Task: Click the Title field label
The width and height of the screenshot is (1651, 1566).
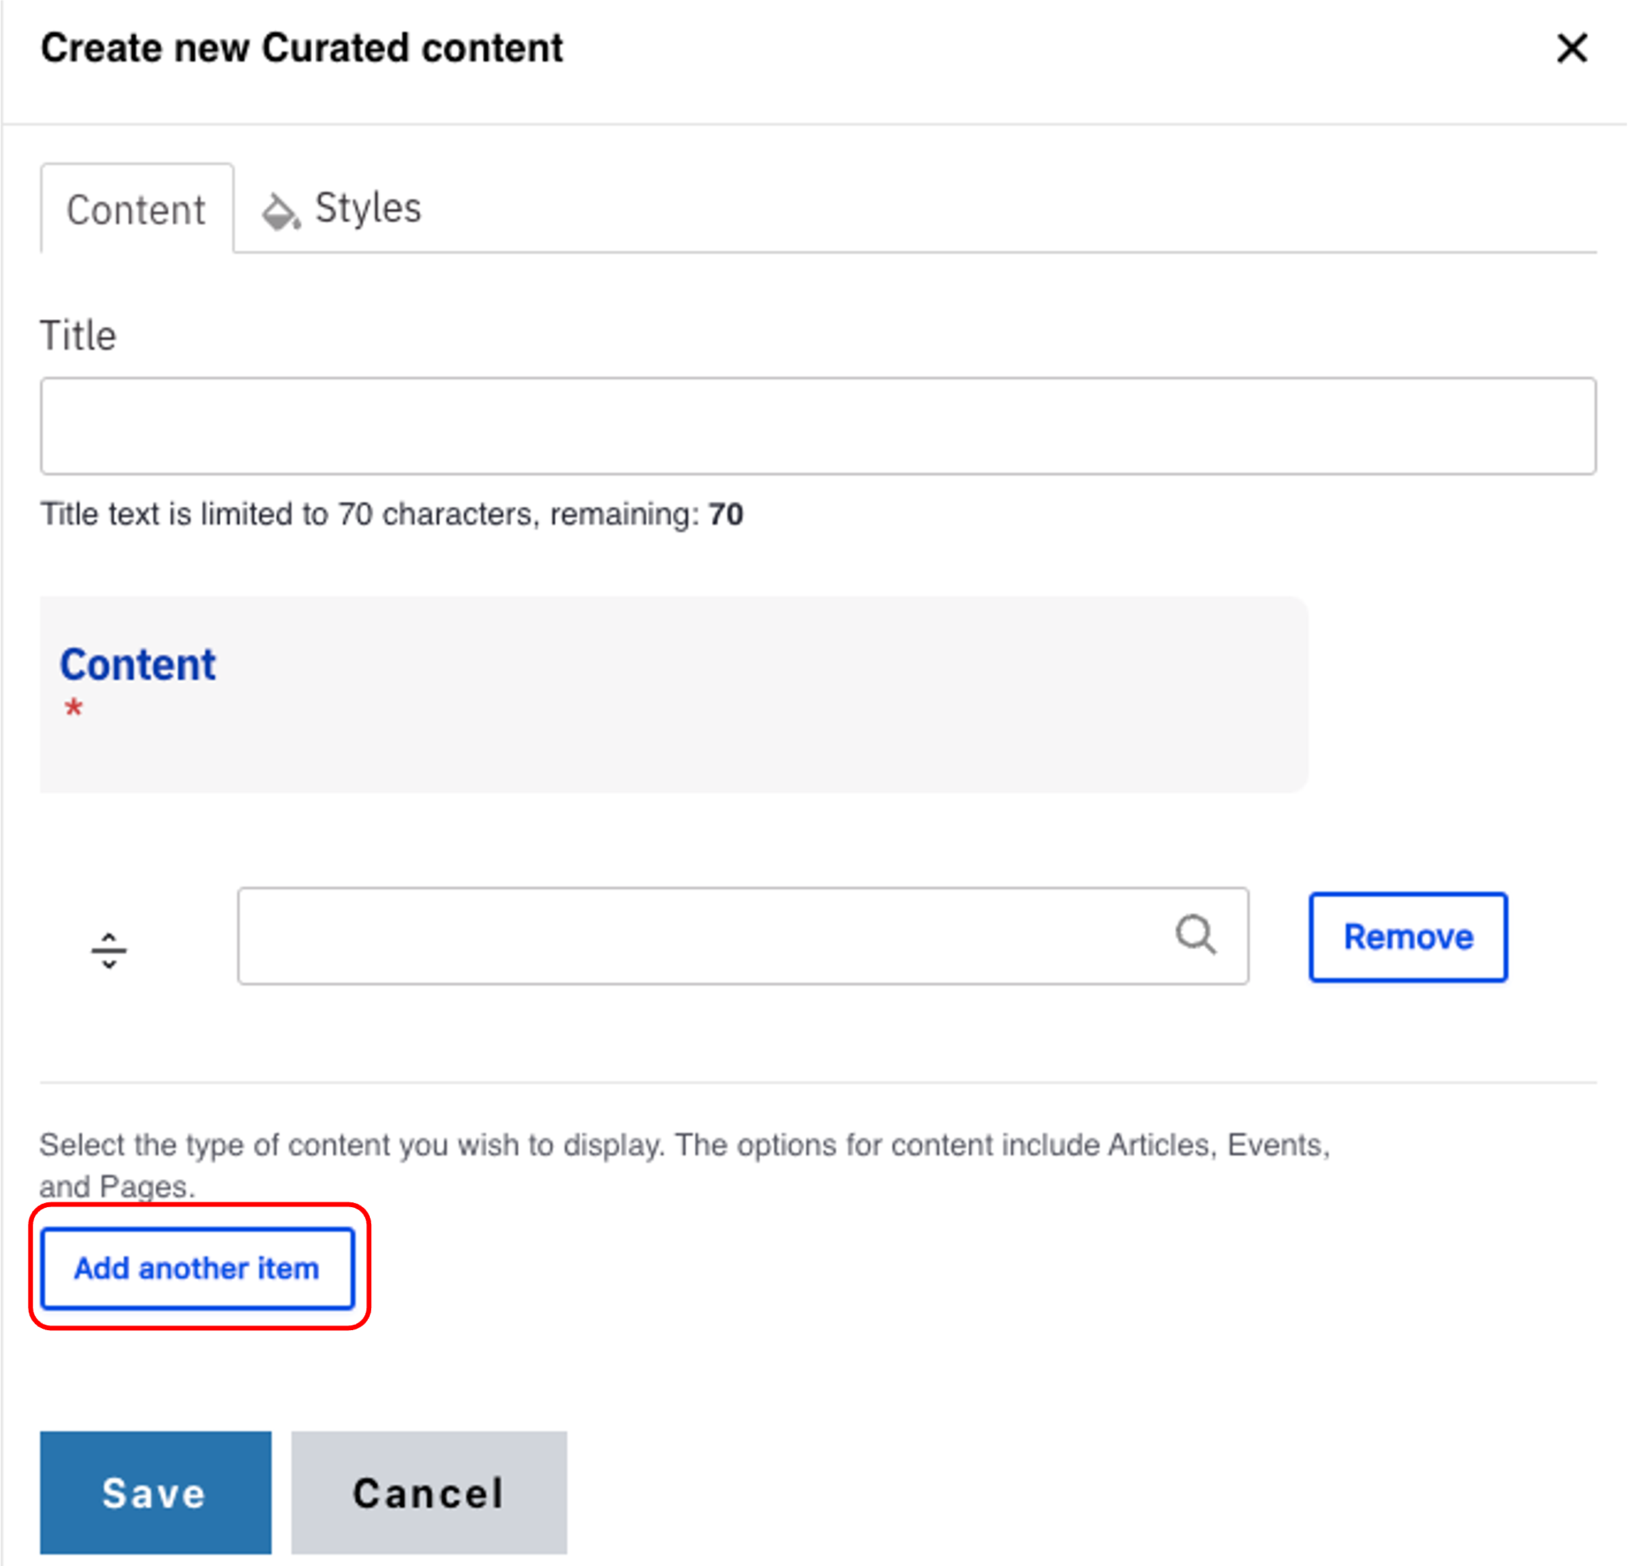Action: (x=79, y=336)
